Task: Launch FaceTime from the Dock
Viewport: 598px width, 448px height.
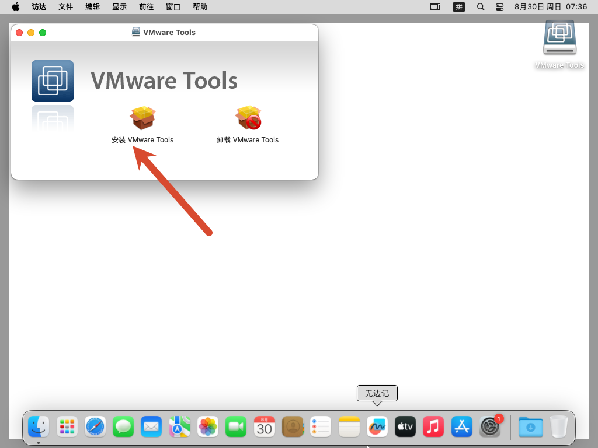Action: pyautogui.click(x=236, y=426)
